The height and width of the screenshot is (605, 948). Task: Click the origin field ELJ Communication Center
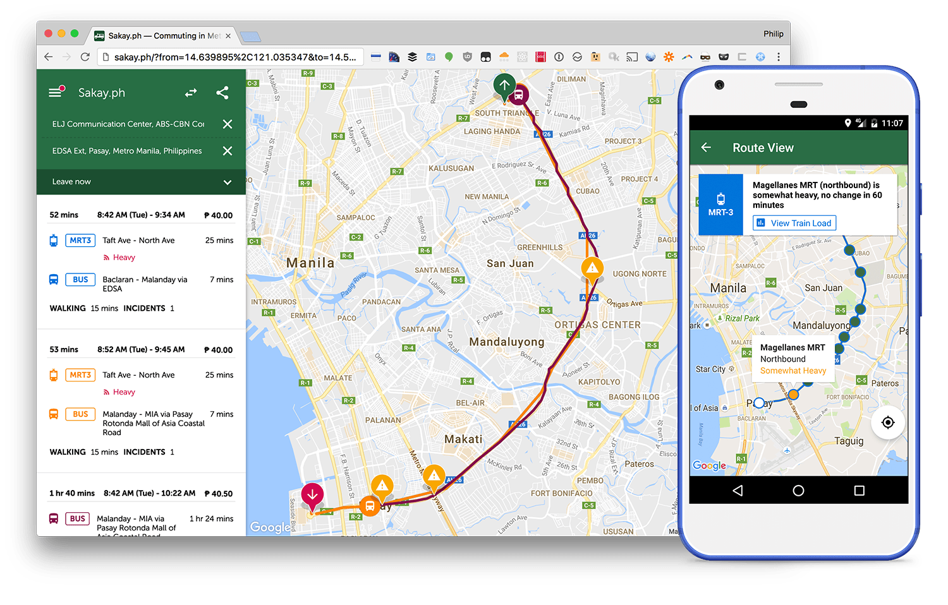[128, 124]
